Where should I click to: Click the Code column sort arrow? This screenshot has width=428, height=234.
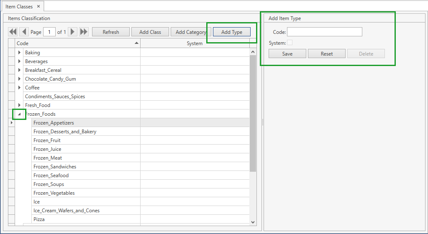[x=136, y=43]
